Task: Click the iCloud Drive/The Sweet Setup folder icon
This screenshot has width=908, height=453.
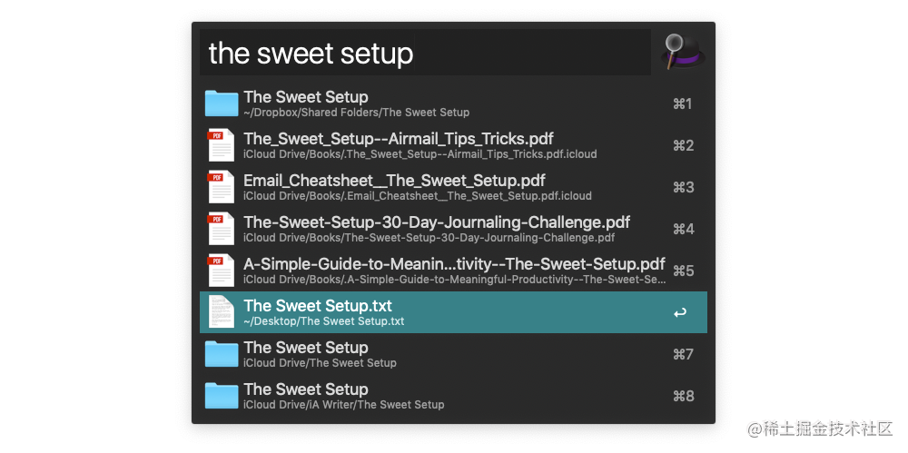Action: (222, 353)
